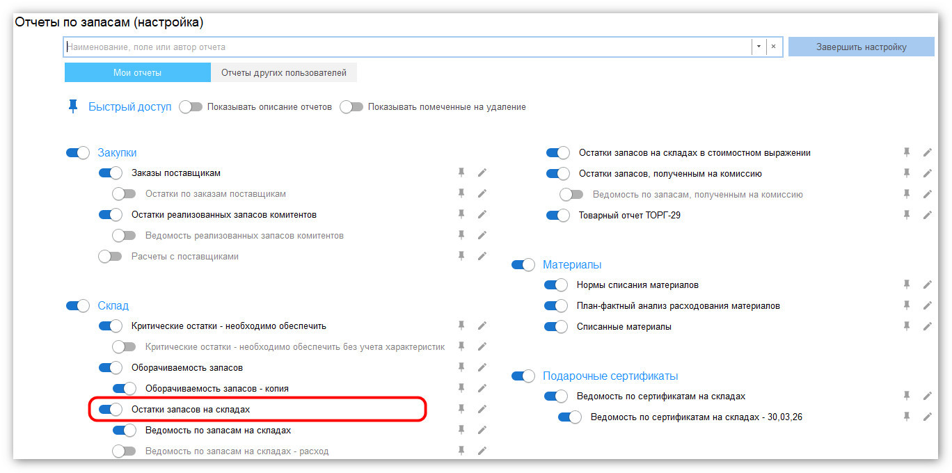Turn off Подарочные сертификаты section toggle
The image size is (952, 473).
click(523, 376)
